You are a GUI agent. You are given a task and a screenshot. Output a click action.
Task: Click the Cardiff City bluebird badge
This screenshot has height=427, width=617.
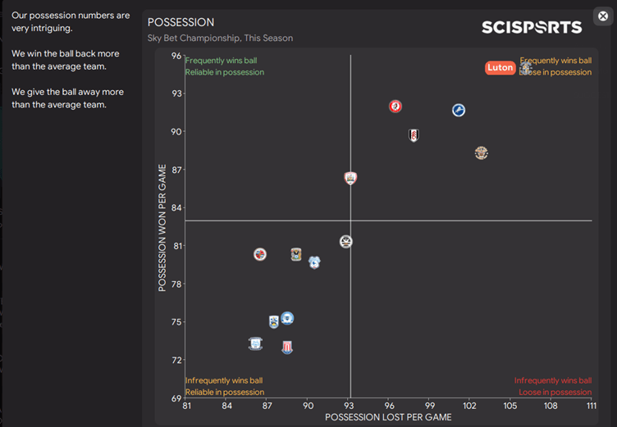(314, 262)
